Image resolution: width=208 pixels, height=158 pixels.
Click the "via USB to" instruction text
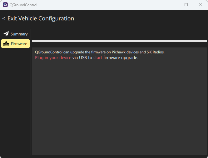tap(82, 58)
